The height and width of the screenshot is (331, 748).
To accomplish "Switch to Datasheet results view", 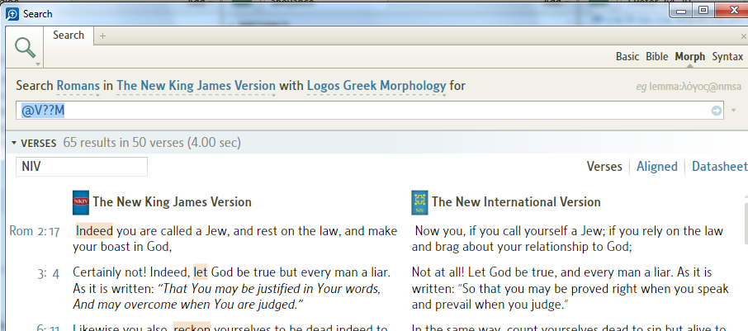I will click(719, 167).
